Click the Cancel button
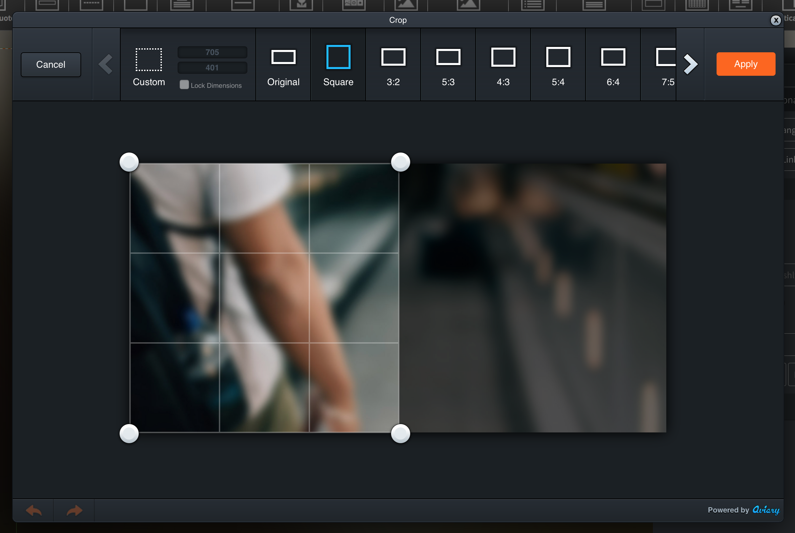This screenshot has height=533, width=795. click(51, 65)
